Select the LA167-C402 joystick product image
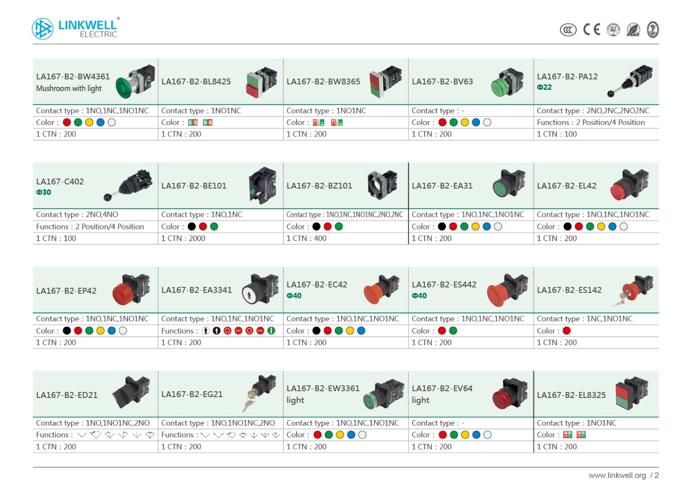Screen dimensions: 692x494 pyautogui.click(x=128, y=186)
